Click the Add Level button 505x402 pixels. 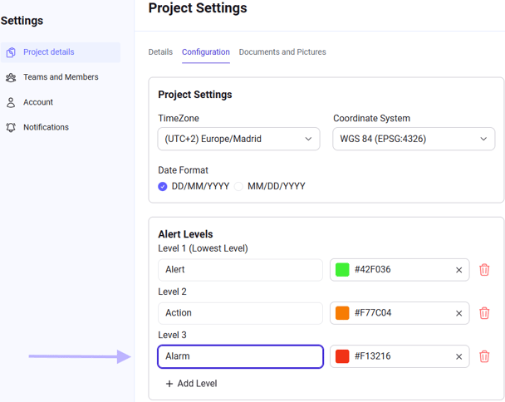coord(191,384)
